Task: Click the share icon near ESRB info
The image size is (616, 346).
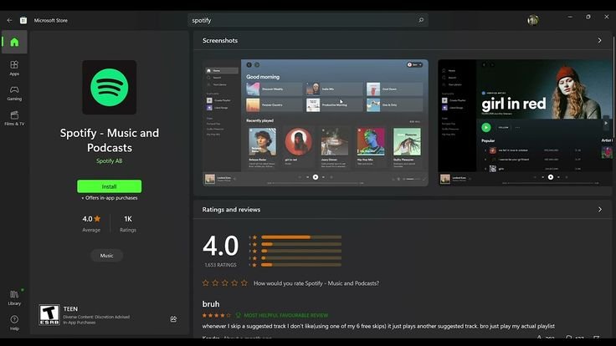Action: [173, 319]
